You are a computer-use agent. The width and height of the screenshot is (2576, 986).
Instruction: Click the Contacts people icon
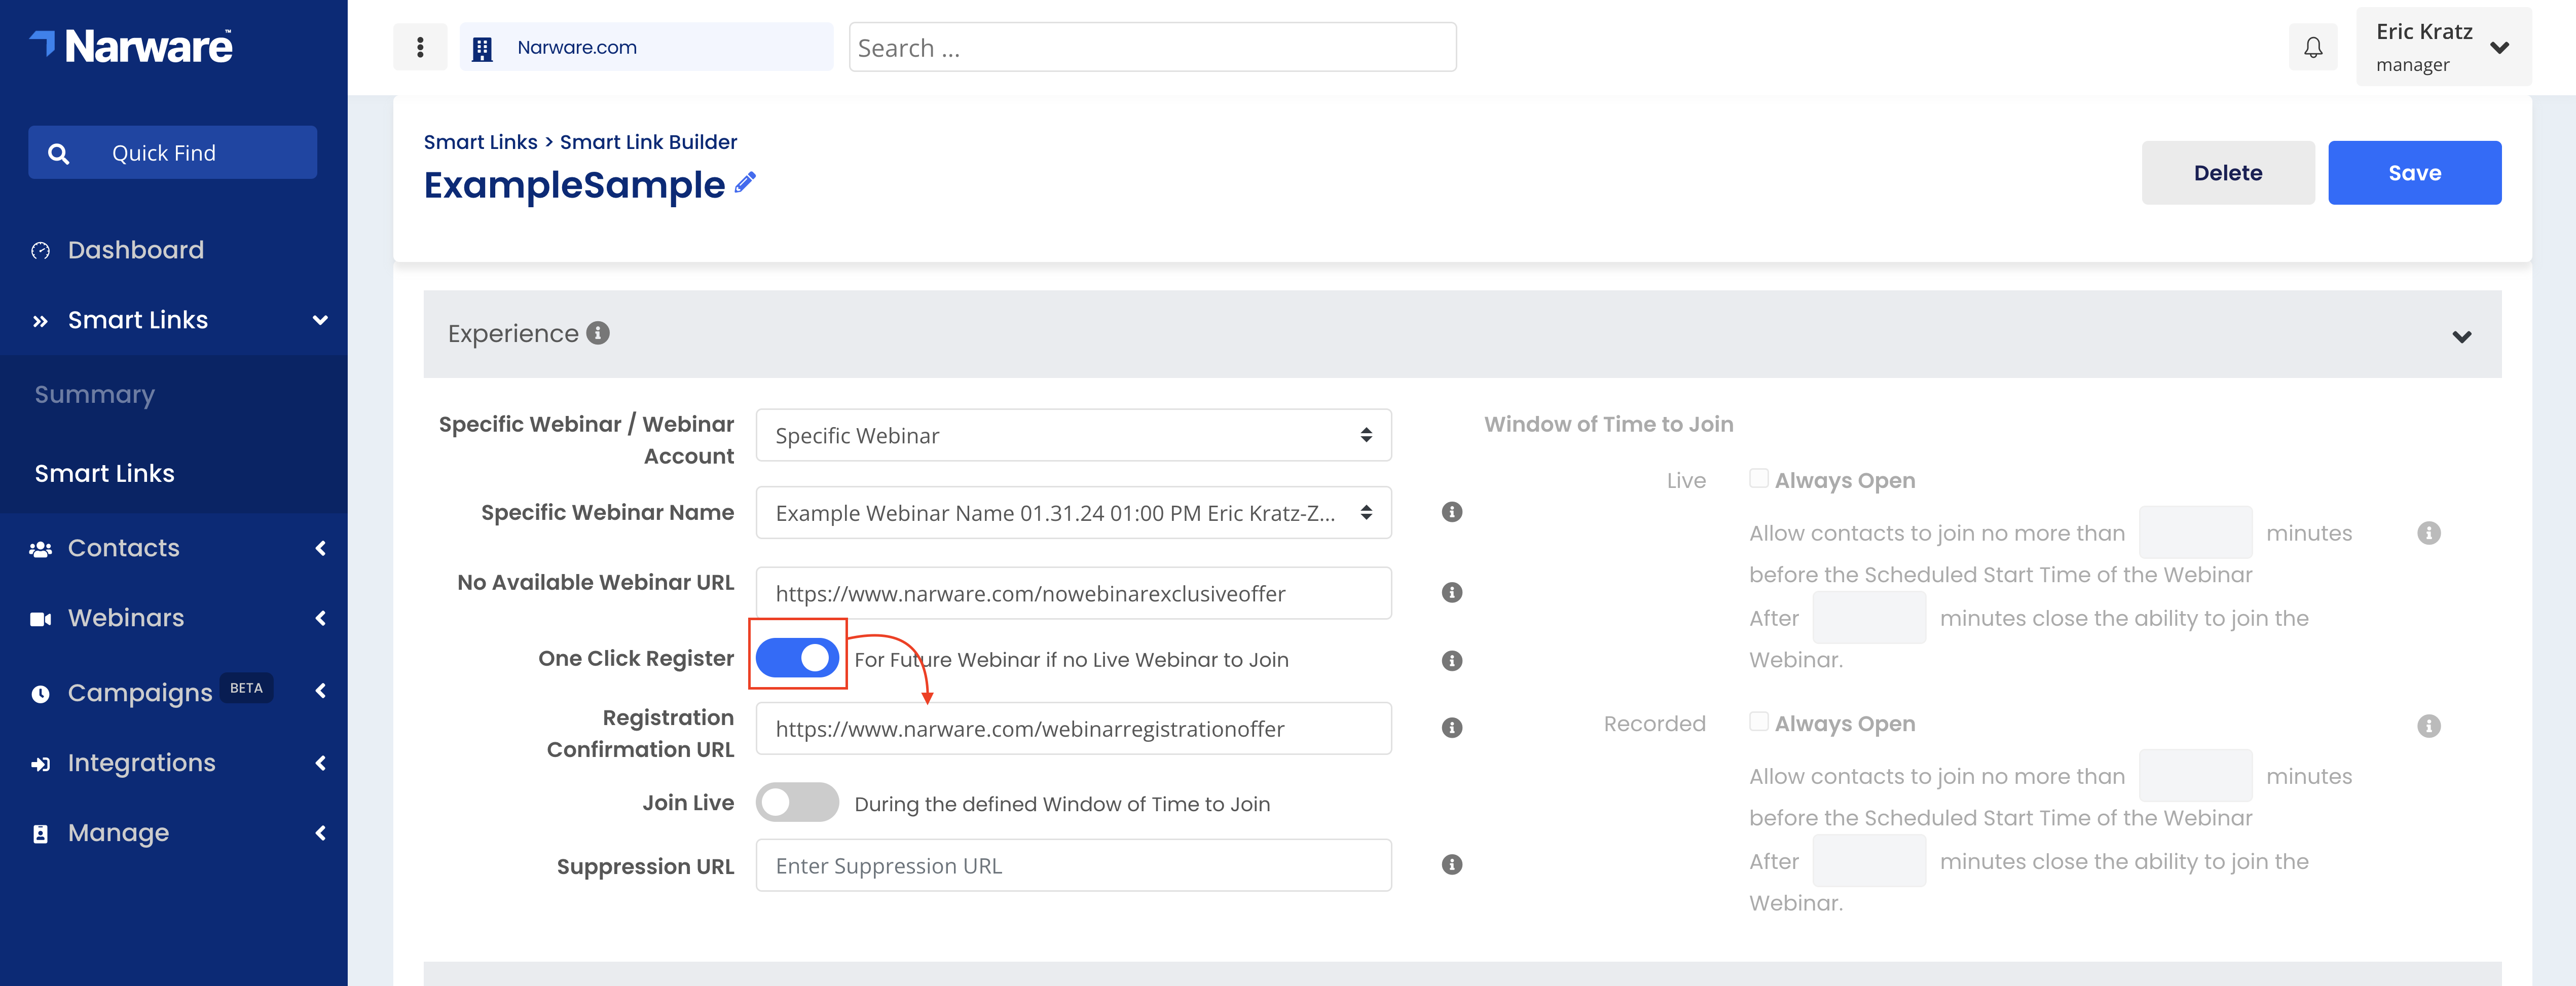coord(40,549)
